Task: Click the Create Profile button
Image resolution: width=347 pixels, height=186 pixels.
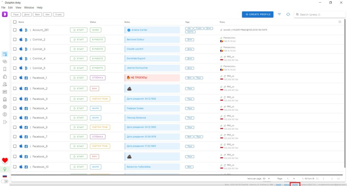Action: (x=258, y=14)
